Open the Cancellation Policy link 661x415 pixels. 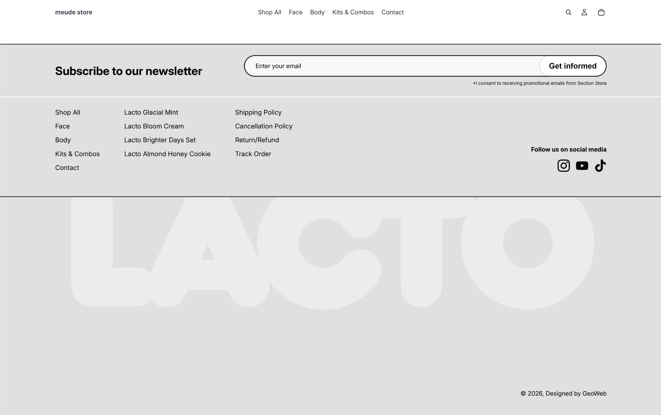pyautogui.click(x=264, y=126)
